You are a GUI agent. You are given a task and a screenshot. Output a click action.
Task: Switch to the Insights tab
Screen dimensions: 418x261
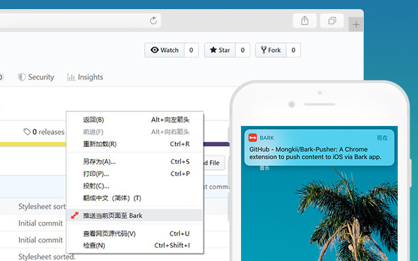point(85,77)
